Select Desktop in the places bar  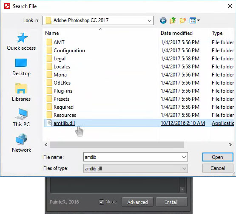click(21, 67)
